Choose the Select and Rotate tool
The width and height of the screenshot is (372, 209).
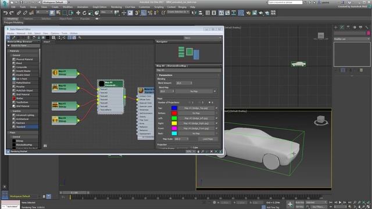(84, 13)
